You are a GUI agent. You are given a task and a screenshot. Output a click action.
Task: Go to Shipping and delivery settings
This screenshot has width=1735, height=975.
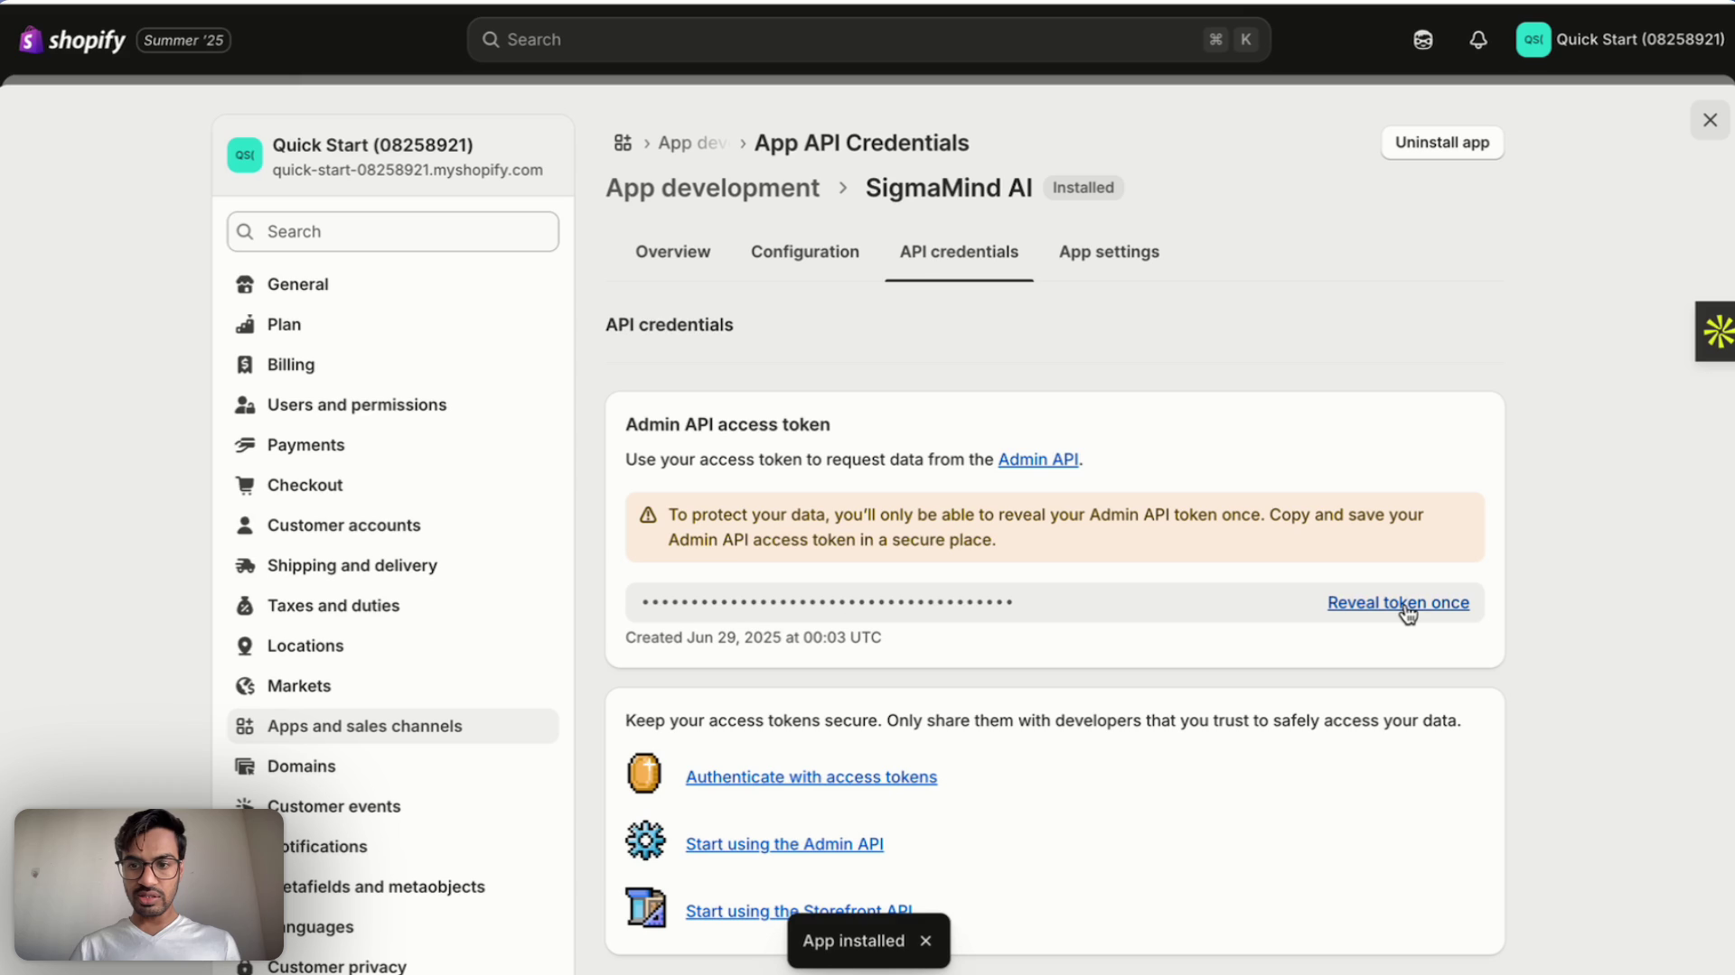352,566
